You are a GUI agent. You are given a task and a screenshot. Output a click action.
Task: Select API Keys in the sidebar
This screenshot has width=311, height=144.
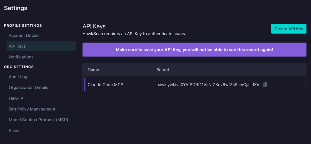[x=17, y=46]
